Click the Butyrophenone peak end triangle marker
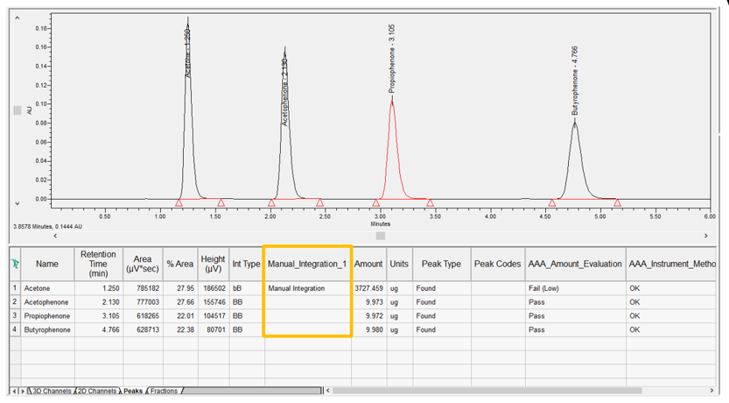The width and height of the screenshot is (729, 403). click(617, 202)
